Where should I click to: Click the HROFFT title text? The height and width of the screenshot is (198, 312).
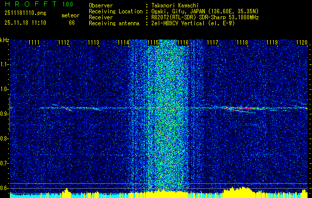pyautogui.click(x=31, y=4)
